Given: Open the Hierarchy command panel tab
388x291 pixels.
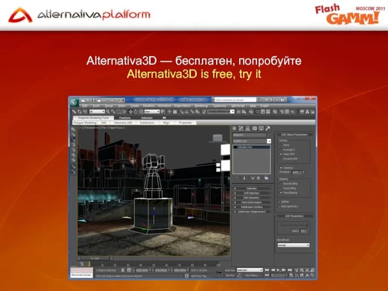Looking at the screenshot, I should pos(247,129).
